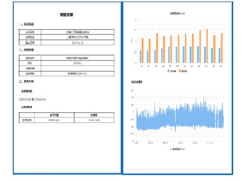Click the empty cell in the second table
Screen dimensions: 245x180
coord(78,68)
